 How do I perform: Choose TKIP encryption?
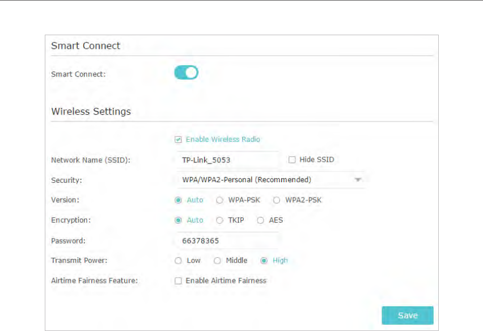219,220
